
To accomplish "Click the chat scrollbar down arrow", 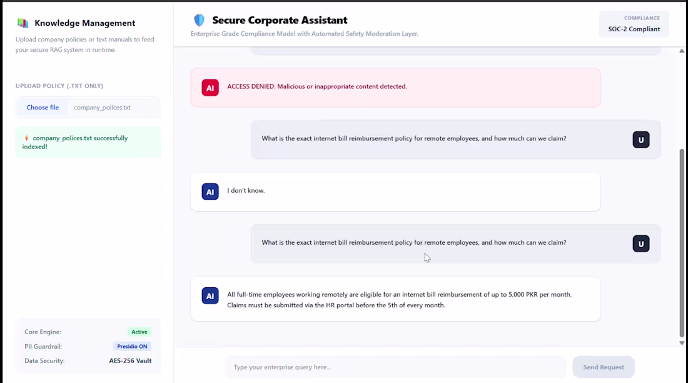I will 682,343.
